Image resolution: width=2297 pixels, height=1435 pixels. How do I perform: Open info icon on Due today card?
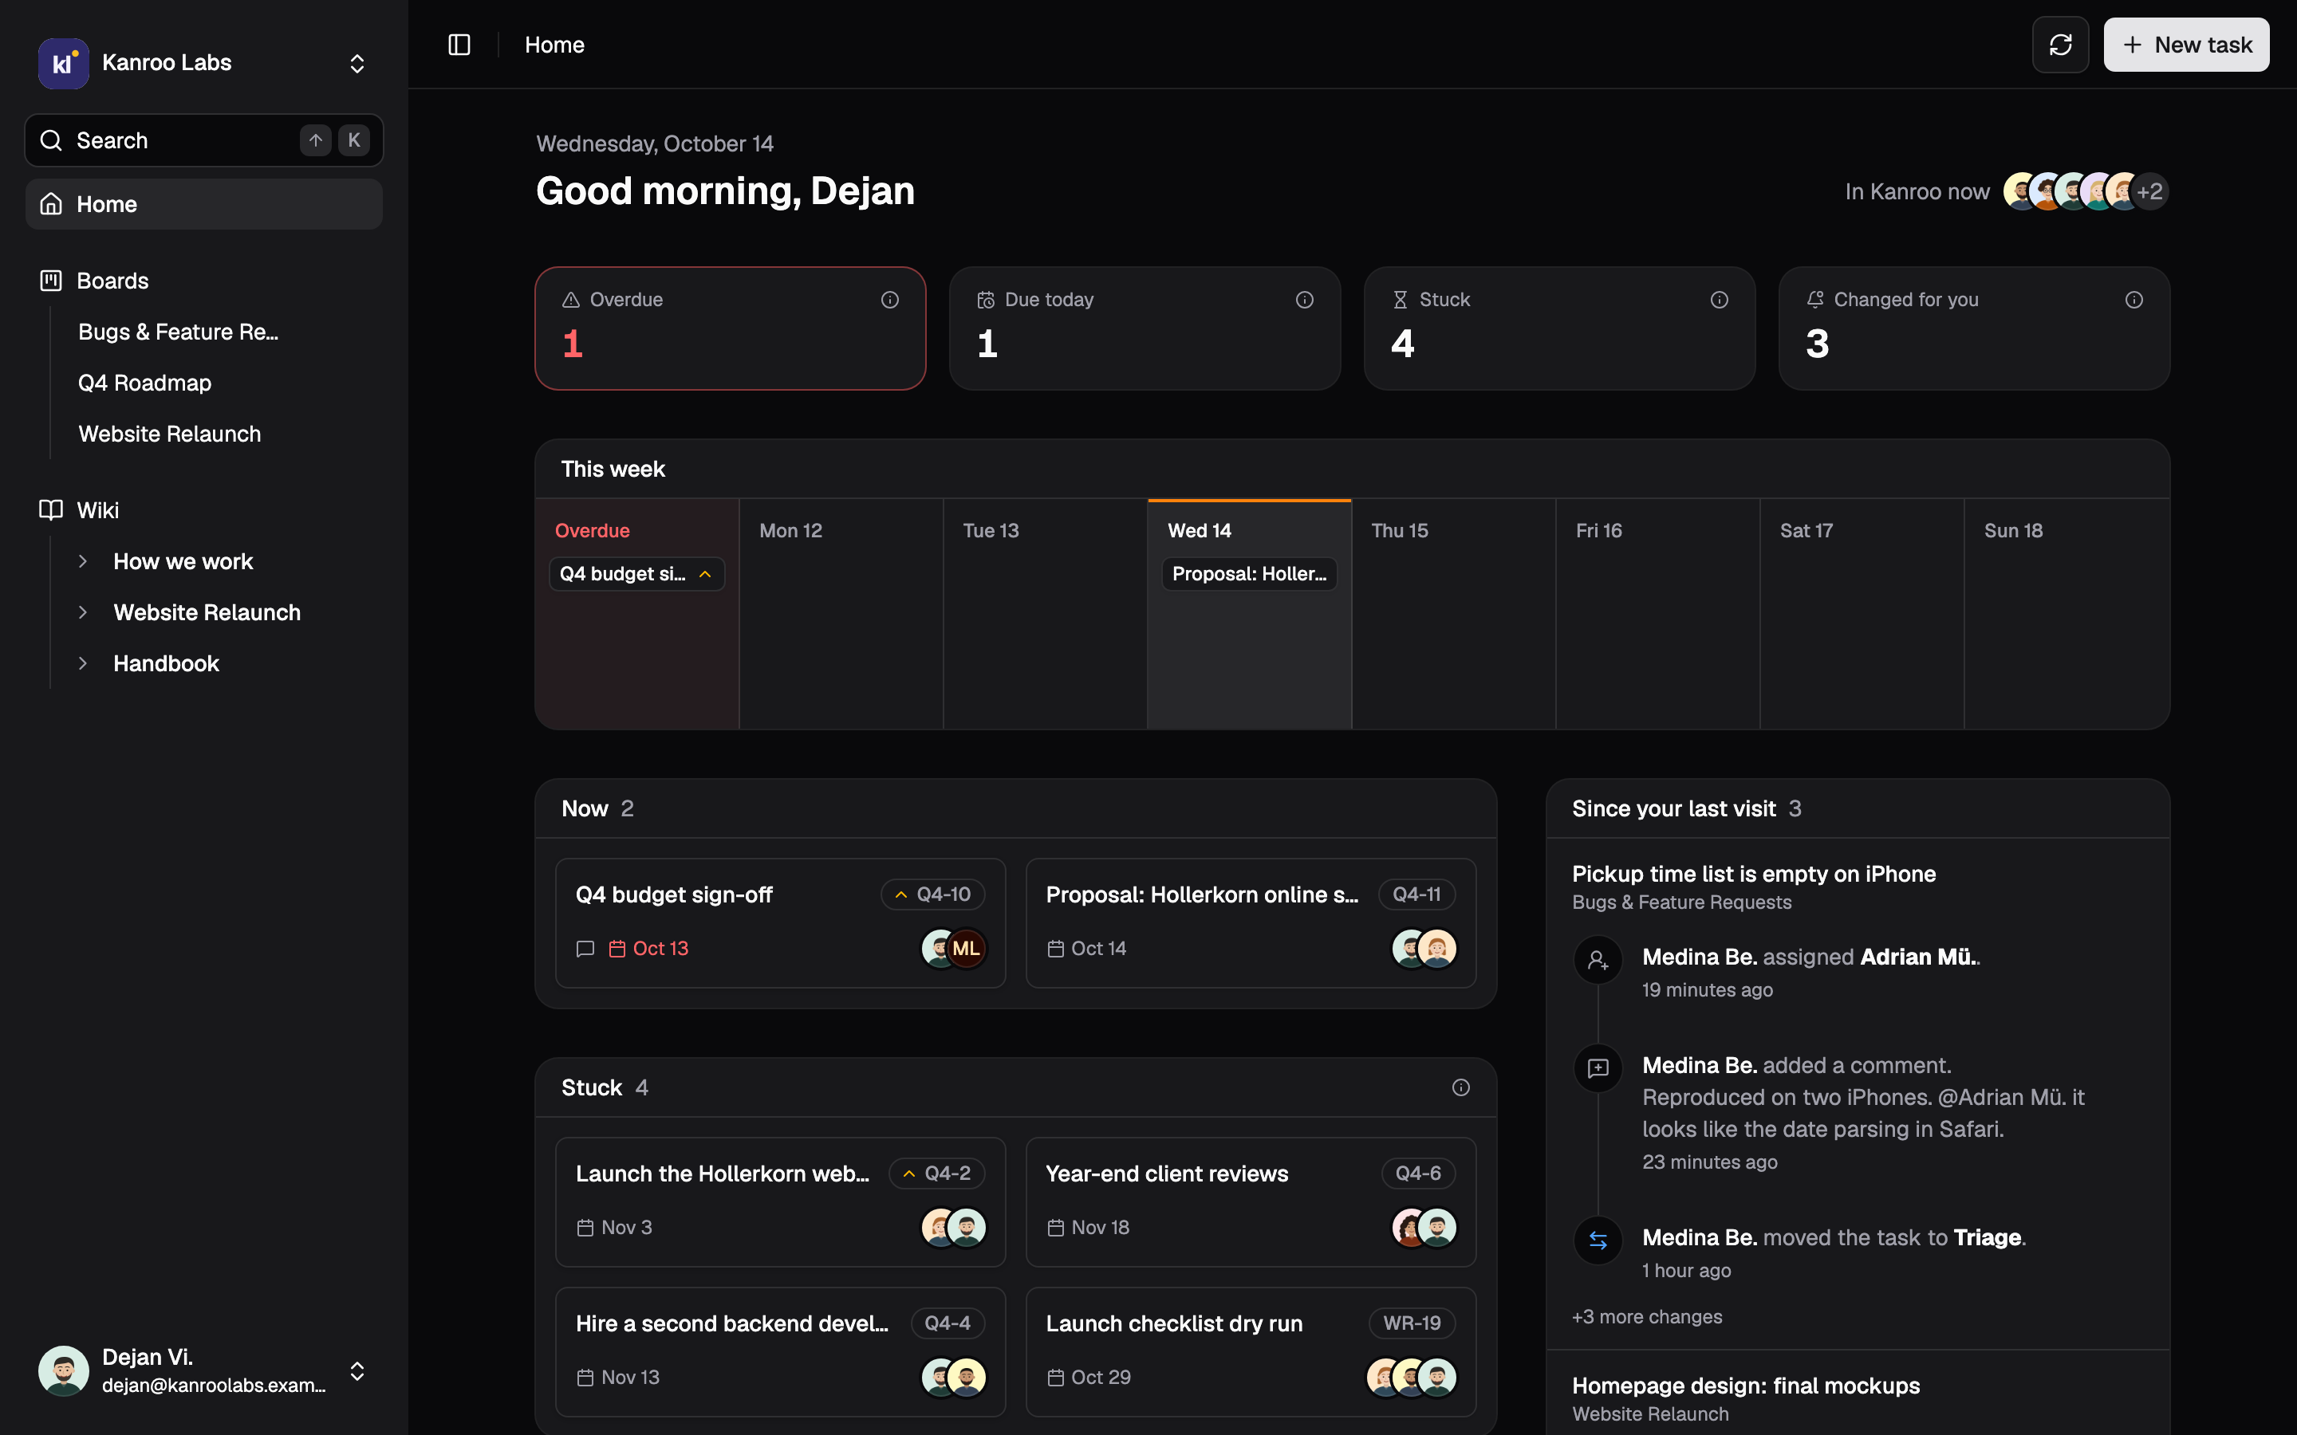click(1304, 300)
